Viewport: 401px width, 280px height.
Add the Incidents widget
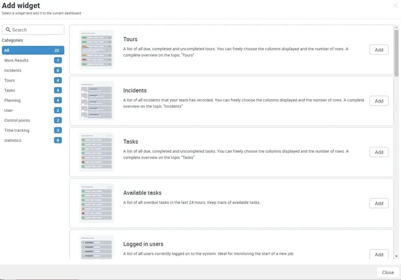click(x=379, y=101)
